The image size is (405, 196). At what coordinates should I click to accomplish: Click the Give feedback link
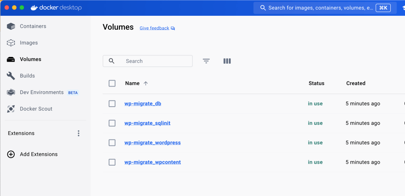click(x=154, y=28)
